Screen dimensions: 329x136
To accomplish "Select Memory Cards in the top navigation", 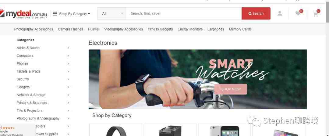I will point(240,29).
